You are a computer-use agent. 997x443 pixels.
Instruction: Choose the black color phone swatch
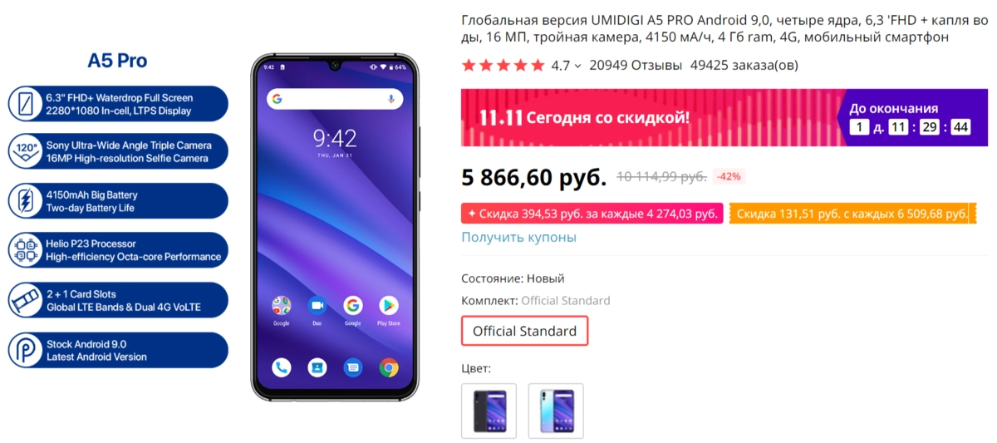coord(489,410)
